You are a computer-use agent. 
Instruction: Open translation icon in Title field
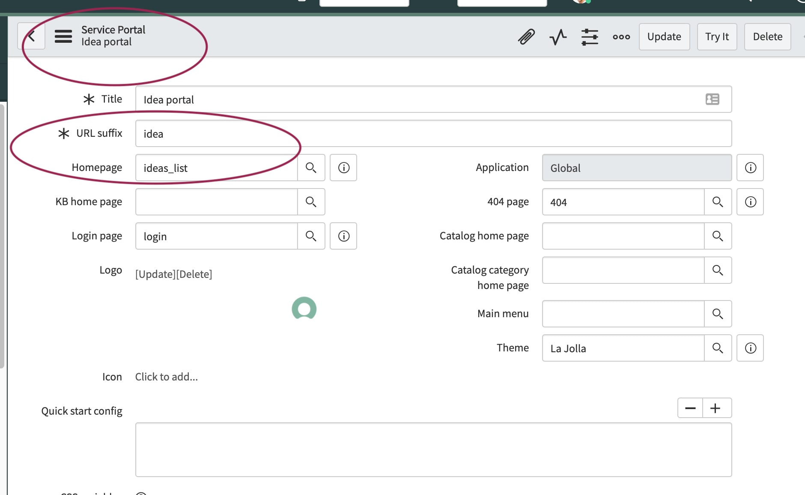pyautogui.click(x=713, y=99)
